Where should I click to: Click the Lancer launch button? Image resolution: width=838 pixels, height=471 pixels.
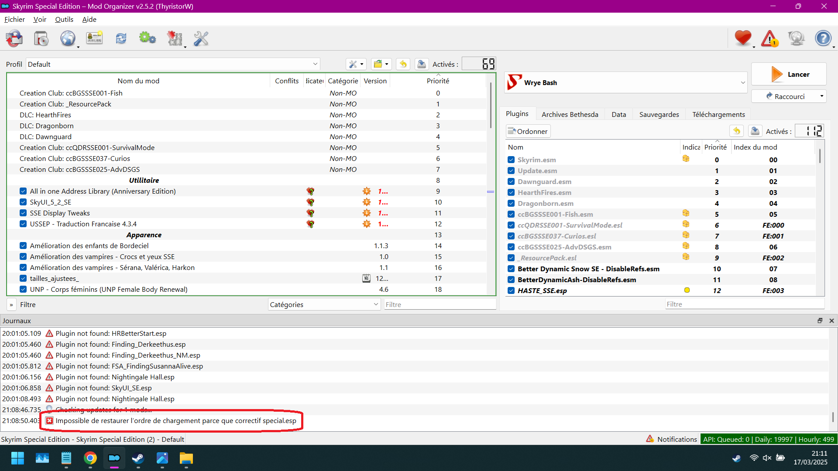(789, 74)
